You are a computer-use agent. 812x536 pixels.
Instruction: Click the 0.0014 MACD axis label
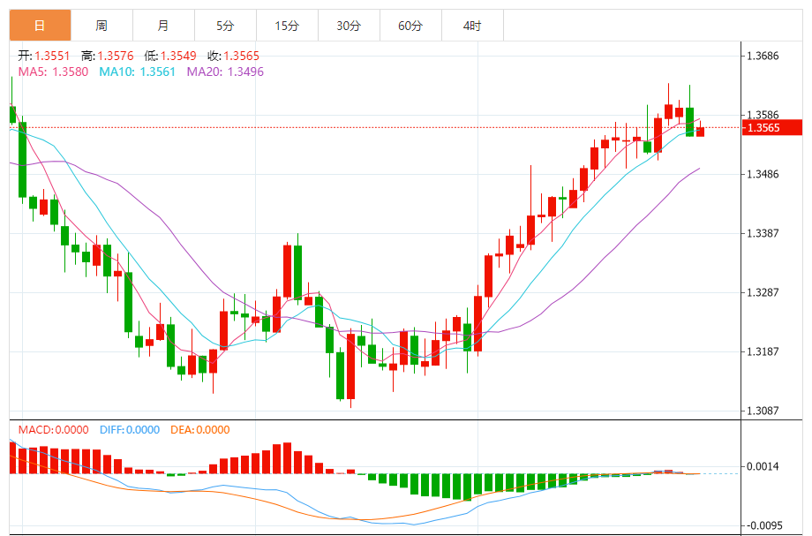(763, 466)
